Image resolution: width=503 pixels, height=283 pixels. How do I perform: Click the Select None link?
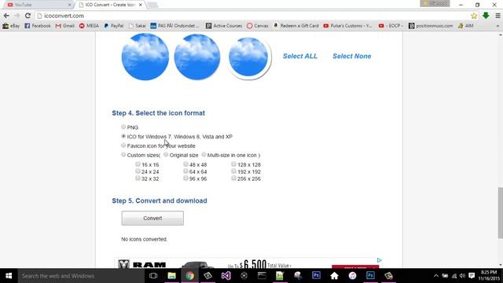(x=351, y=56)
